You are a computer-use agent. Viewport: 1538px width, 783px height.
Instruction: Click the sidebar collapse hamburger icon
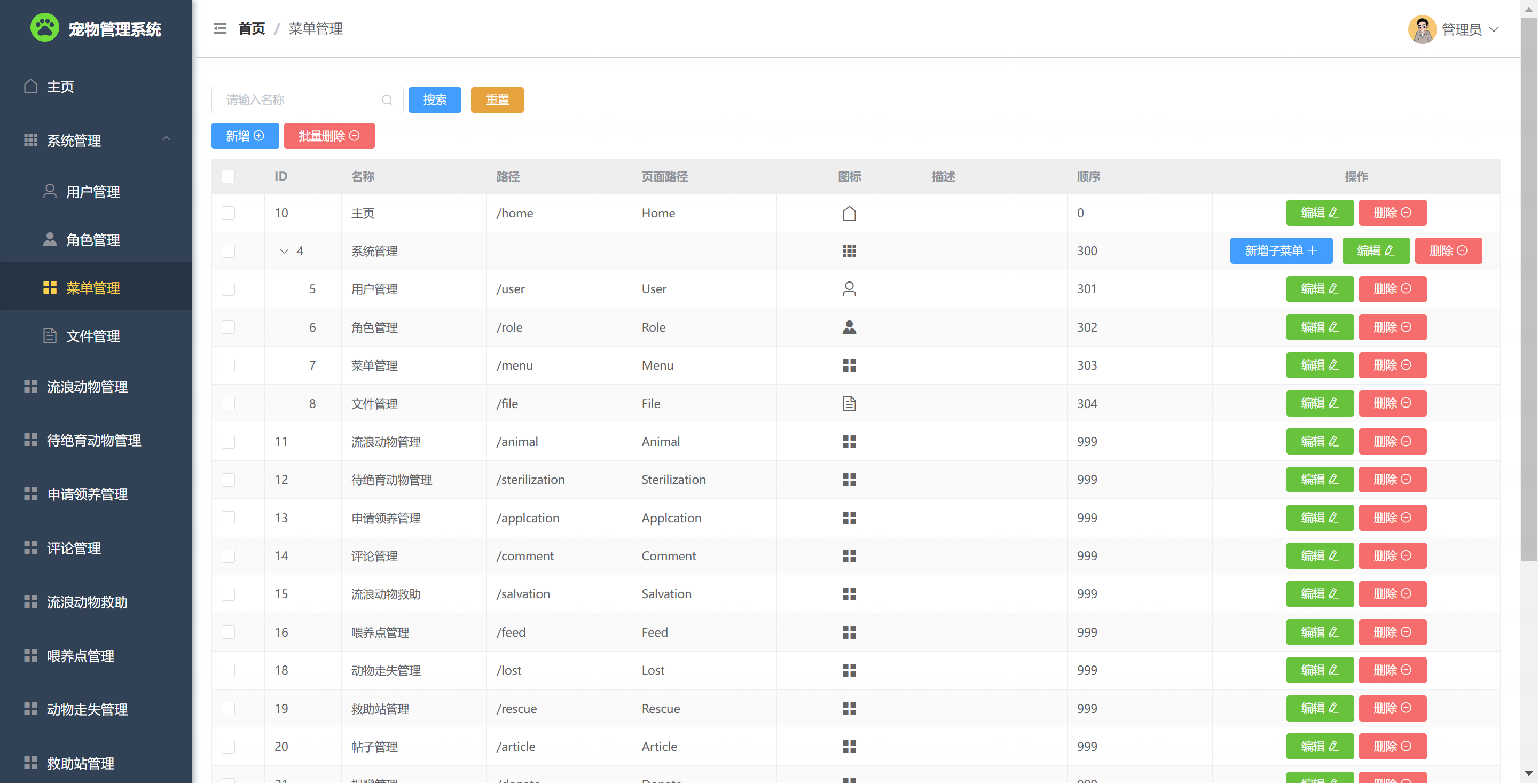(219, 29)
